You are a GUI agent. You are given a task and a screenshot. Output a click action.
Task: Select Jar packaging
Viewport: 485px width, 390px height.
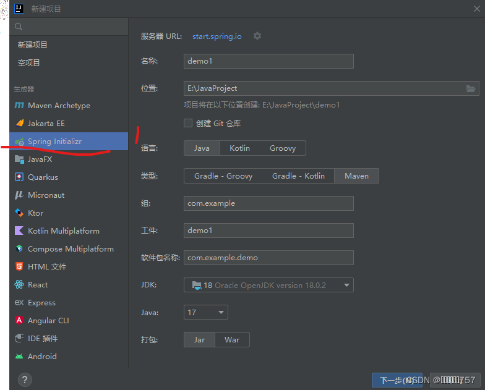(x=199, y=340)
